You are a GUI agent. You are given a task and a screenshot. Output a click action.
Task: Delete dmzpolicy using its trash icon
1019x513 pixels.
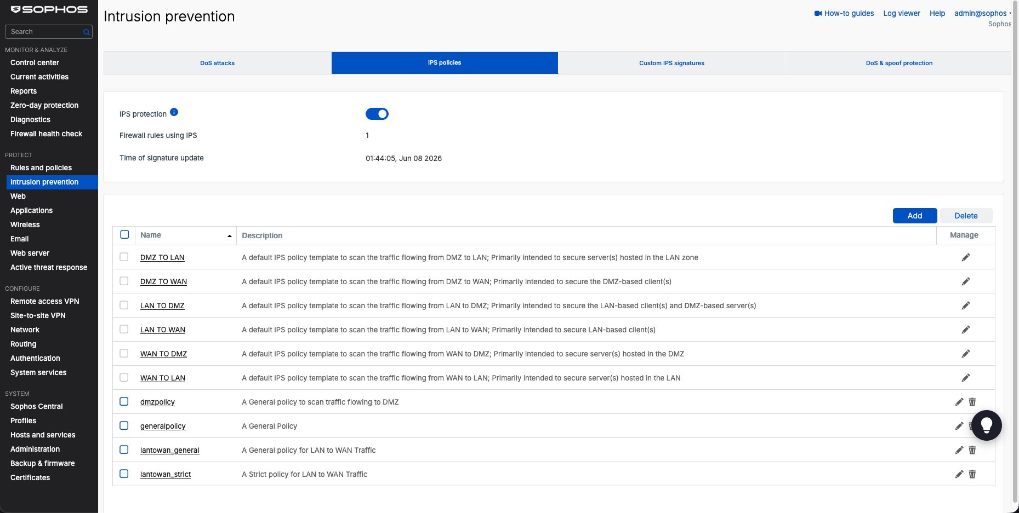[x=972, y=402]
